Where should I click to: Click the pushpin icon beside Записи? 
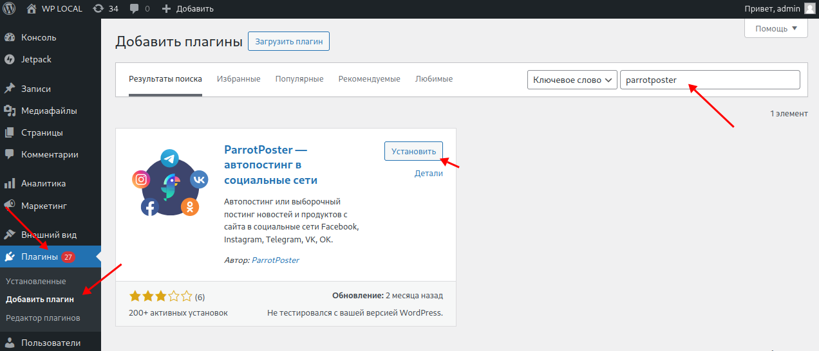[10, 89]
